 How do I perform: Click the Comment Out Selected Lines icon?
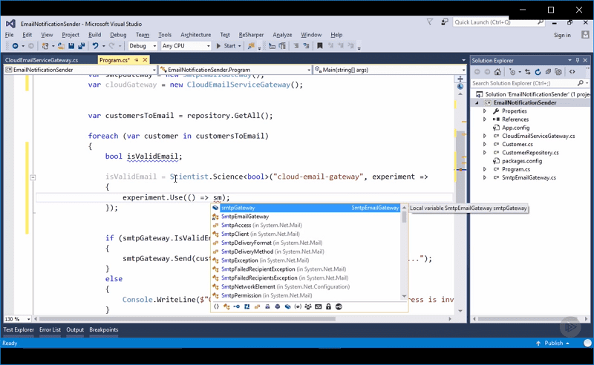pos(296,46)
